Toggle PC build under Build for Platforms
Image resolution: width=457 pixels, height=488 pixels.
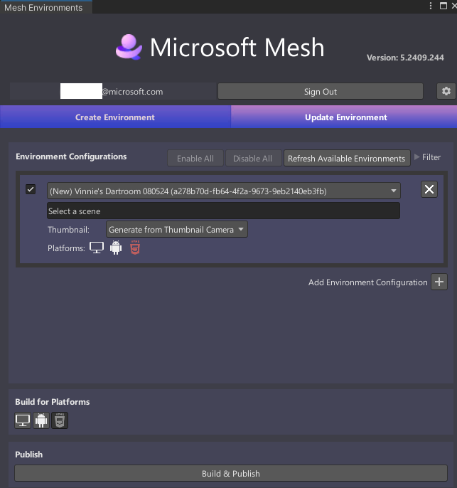tap(23, 420)
